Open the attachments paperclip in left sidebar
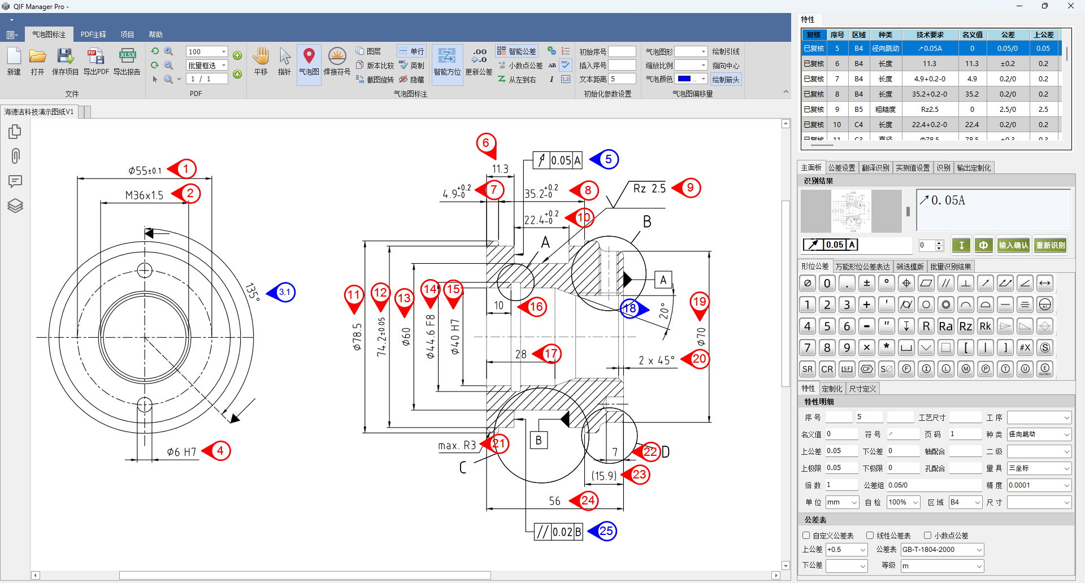The height and width of the screenshot is (583, 1085). [x=15, y=156]
